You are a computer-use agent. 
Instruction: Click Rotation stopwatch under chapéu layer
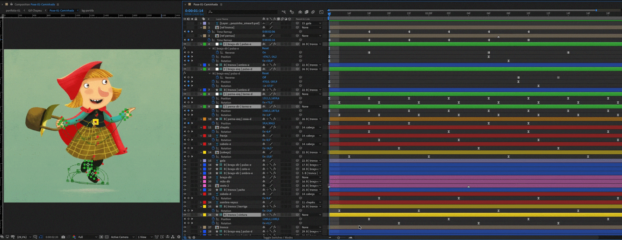click(213, 132)
